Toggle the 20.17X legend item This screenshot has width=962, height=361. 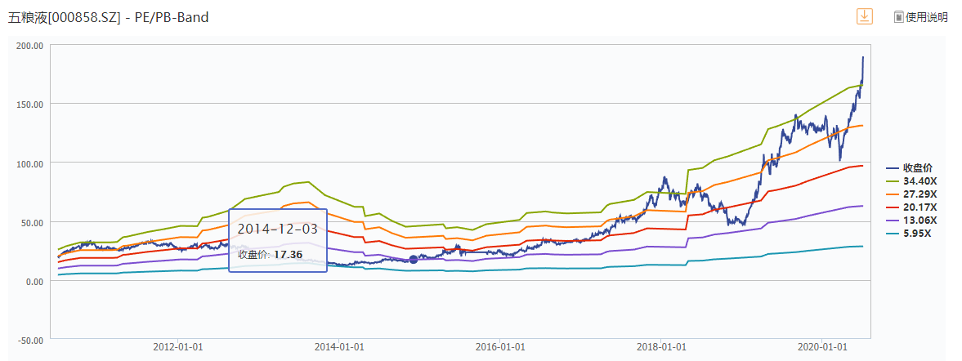(912, 207)
